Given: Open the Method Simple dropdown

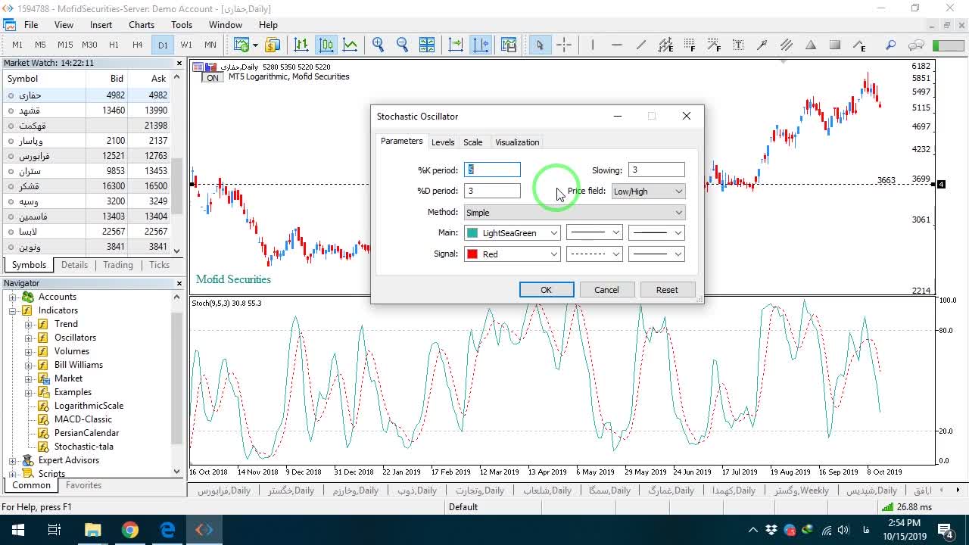Looking at the screenshot, I should click(x=575, y=213).
